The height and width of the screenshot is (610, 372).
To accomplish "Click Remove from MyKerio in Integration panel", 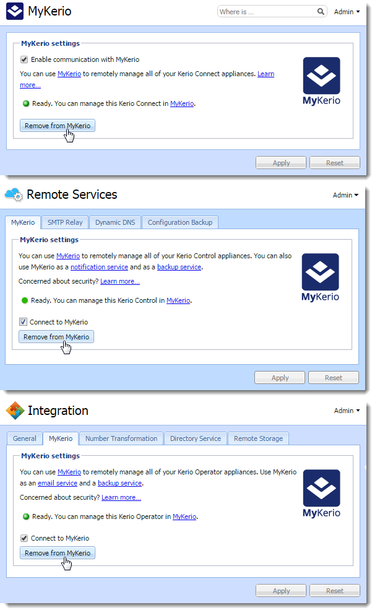I will coord(58,553).
